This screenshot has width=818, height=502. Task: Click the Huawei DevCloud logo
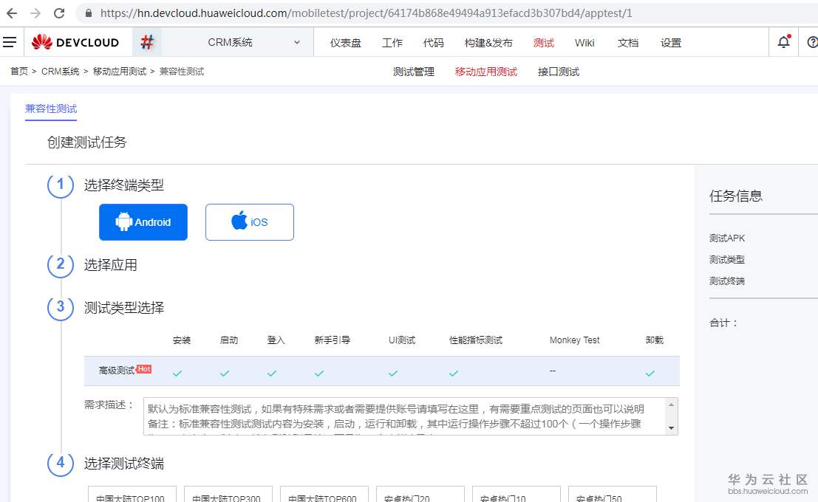tap(75, 42)
